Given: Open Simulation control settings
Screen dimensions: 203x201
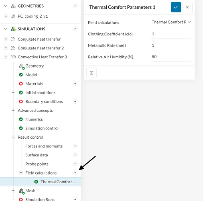Looking at the screenshot, I should 42,128.
